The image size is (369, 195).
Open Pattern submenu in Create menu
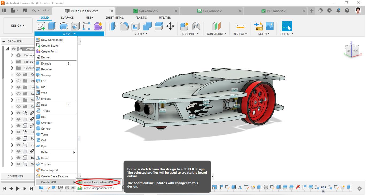56,152
